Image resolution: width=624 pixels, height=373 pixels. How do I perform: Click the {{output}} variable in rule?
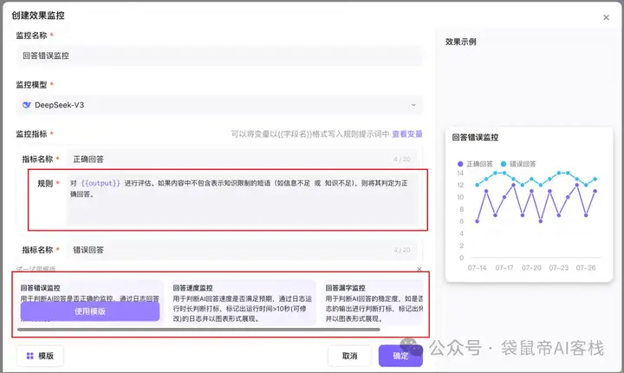pos(101,183)
